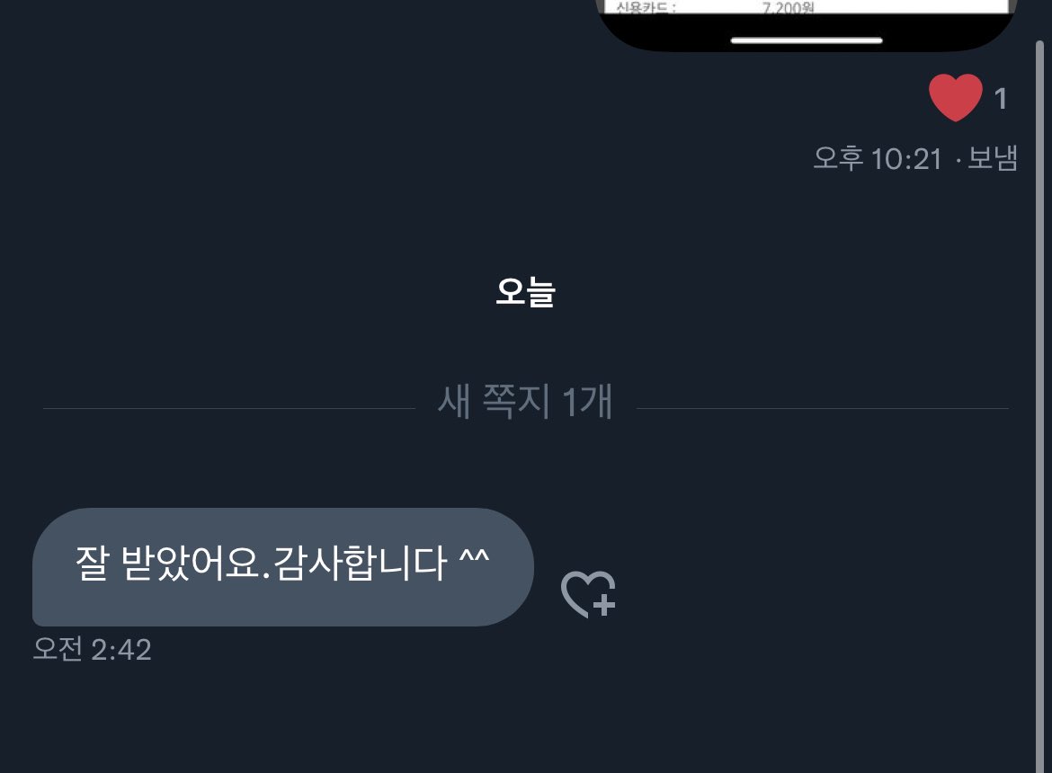
Task: Click the "7,200원" amount in the attached image
Action: (x=788, y=6)
